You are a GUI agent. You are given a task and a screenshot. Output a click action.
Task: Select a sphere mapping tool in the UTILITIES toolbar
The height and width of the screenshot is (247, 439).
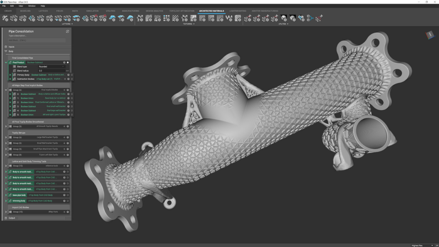tap(284, 17)
